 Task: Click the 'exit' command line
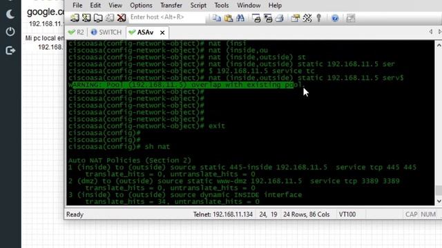click(x=146, y=126)
